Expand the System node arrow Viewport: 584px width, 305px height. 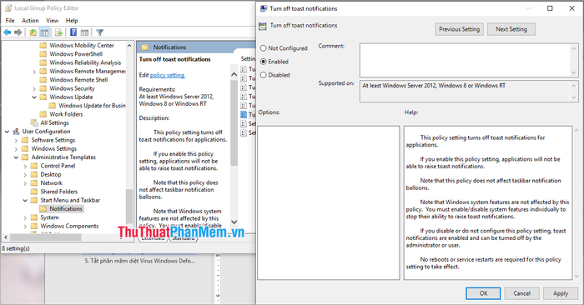coord(25,217)
